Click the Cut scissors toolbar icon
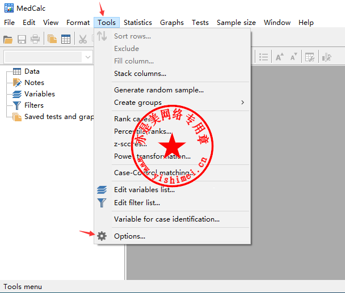Viewport: 345px width, 293px height. (x=83, y=39)
